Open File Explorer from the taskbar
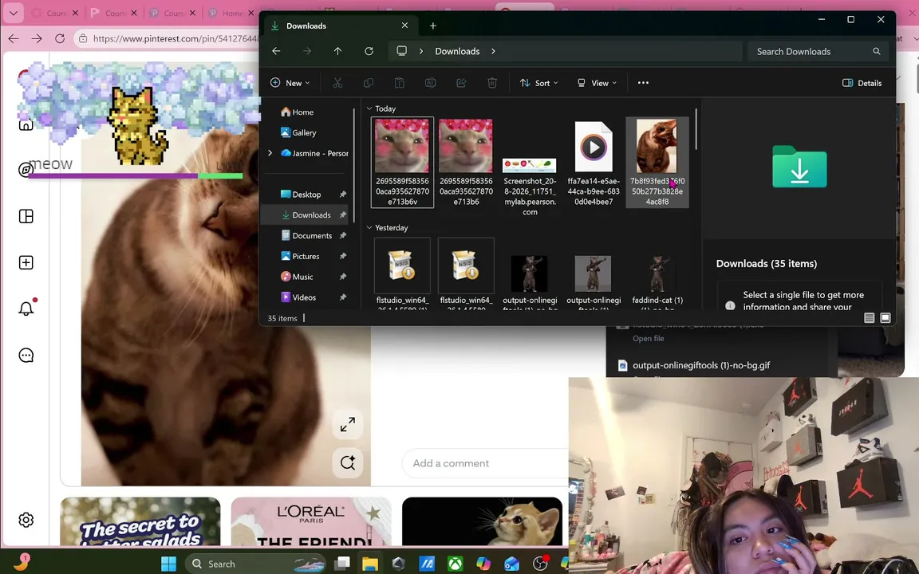 [x=370, y=564]
